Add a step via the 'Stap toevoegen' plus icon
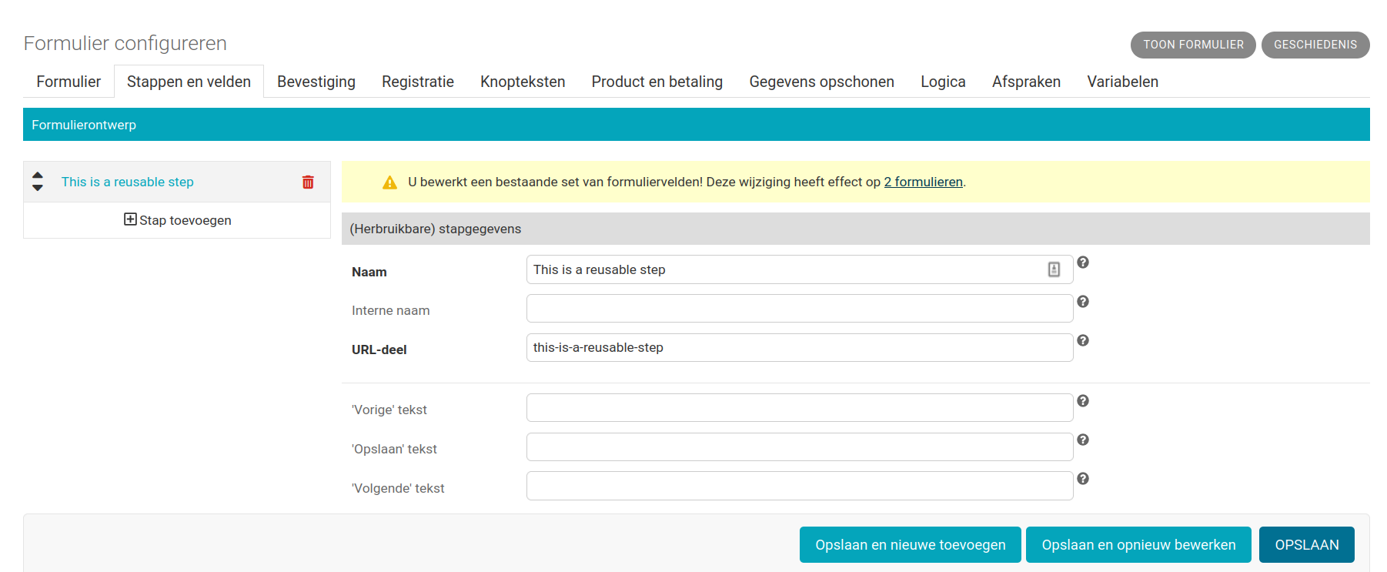The image size is (1387, 572). (130, 219)
